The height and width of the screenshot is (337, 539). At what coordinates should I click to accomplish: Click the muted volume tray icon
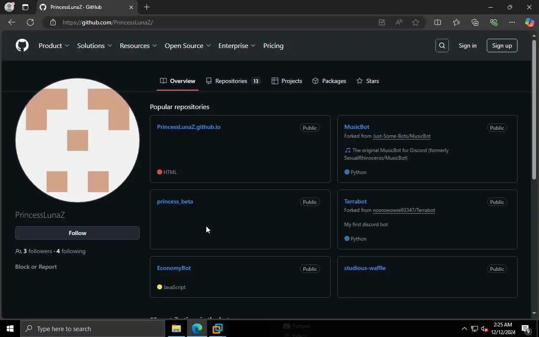coord(485,329)
